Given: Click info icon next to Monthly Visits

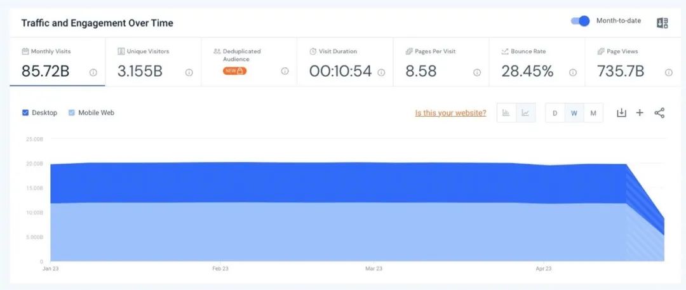Looking at the screenshot, I should (x=93, y=72).
